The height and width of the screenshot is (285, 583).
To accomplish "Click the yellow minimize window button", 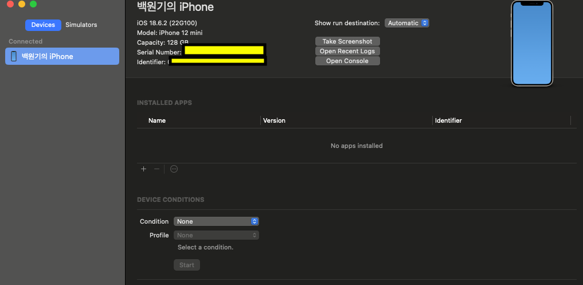I will point(22,4).
